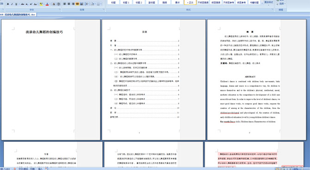Image resolution: width=310 pixels, height=170 pixels.
Task: Open the font color dropdown arrow
Action: [50, 4]
